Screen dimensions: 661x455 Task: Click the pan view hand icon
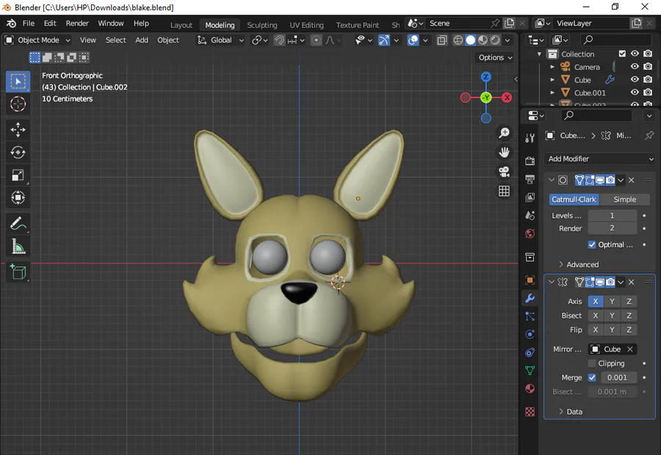(x=504, y=152)
